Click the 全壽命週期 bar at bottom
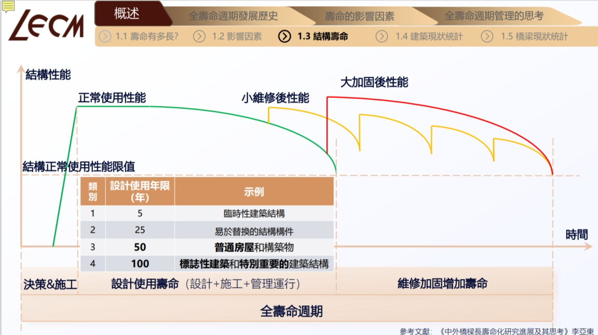This screenshot has width=598, height=335. (291, 311)
